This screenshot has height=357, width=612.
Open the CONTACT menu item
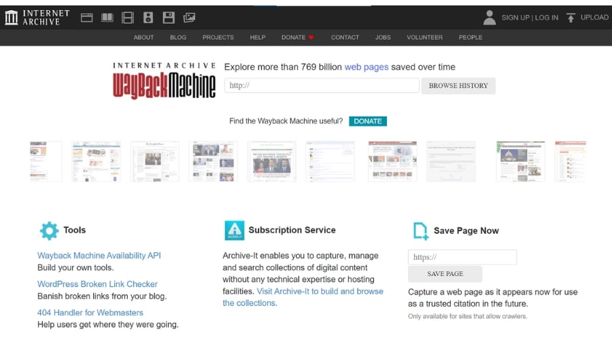(x=345, y=37)
